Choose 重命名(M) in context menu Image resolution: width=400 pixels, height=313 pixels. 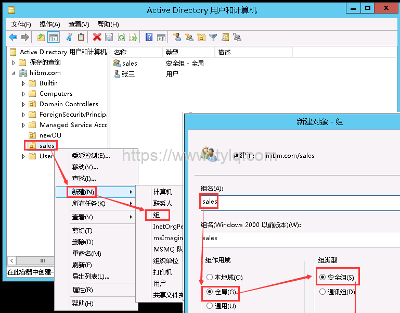87,253
